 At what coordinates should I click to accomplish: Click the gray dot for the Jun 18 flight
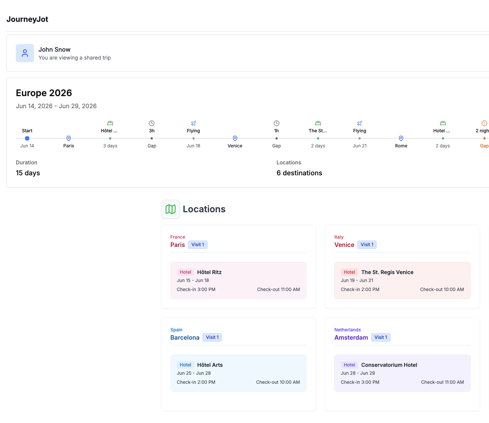point(194,138)
